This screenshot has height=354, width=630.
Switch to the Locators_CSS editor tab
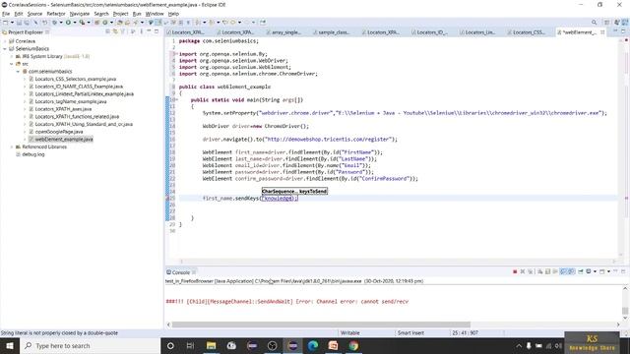click(x=529, y=32)
